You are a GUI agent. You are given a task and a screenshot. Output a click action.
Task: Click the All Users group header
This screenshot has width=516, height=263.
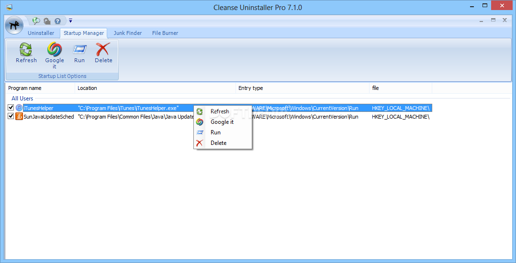pos(22,99)
